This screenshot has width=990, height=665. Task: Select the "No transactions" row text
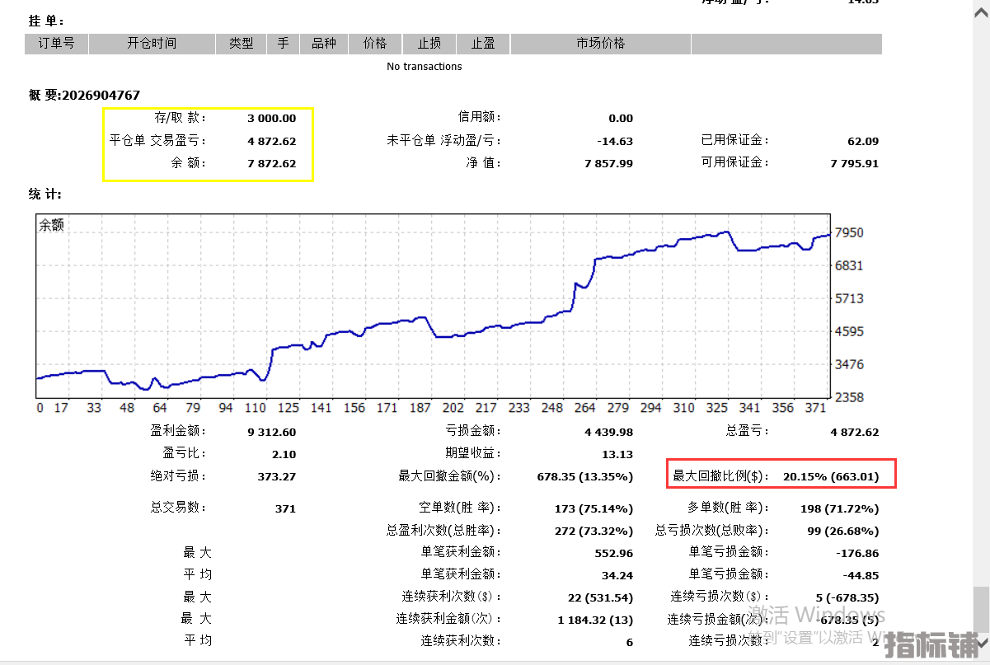tap(425, 67)
